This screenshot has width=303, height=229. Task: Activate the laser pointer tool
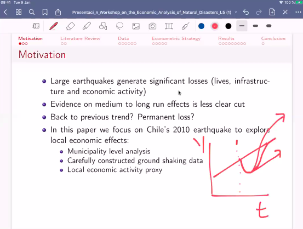(x=186, y=26)
